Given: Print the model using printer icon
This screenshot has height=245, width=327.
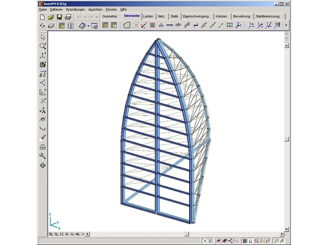Looking at the screenshot, I should [x=68, y=17].
